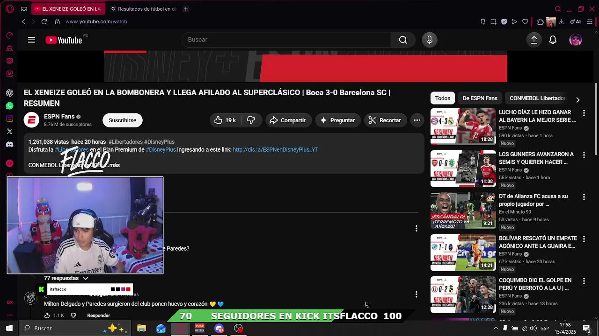
Task: Open the more actions ellipsis under video
Action: coord(417,120)
